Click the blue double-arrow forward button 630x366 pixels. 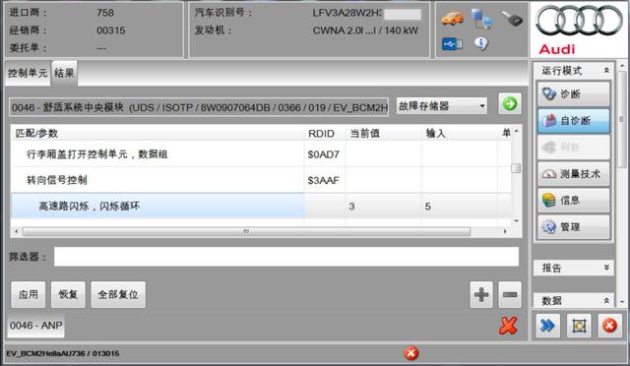[547, 326]
